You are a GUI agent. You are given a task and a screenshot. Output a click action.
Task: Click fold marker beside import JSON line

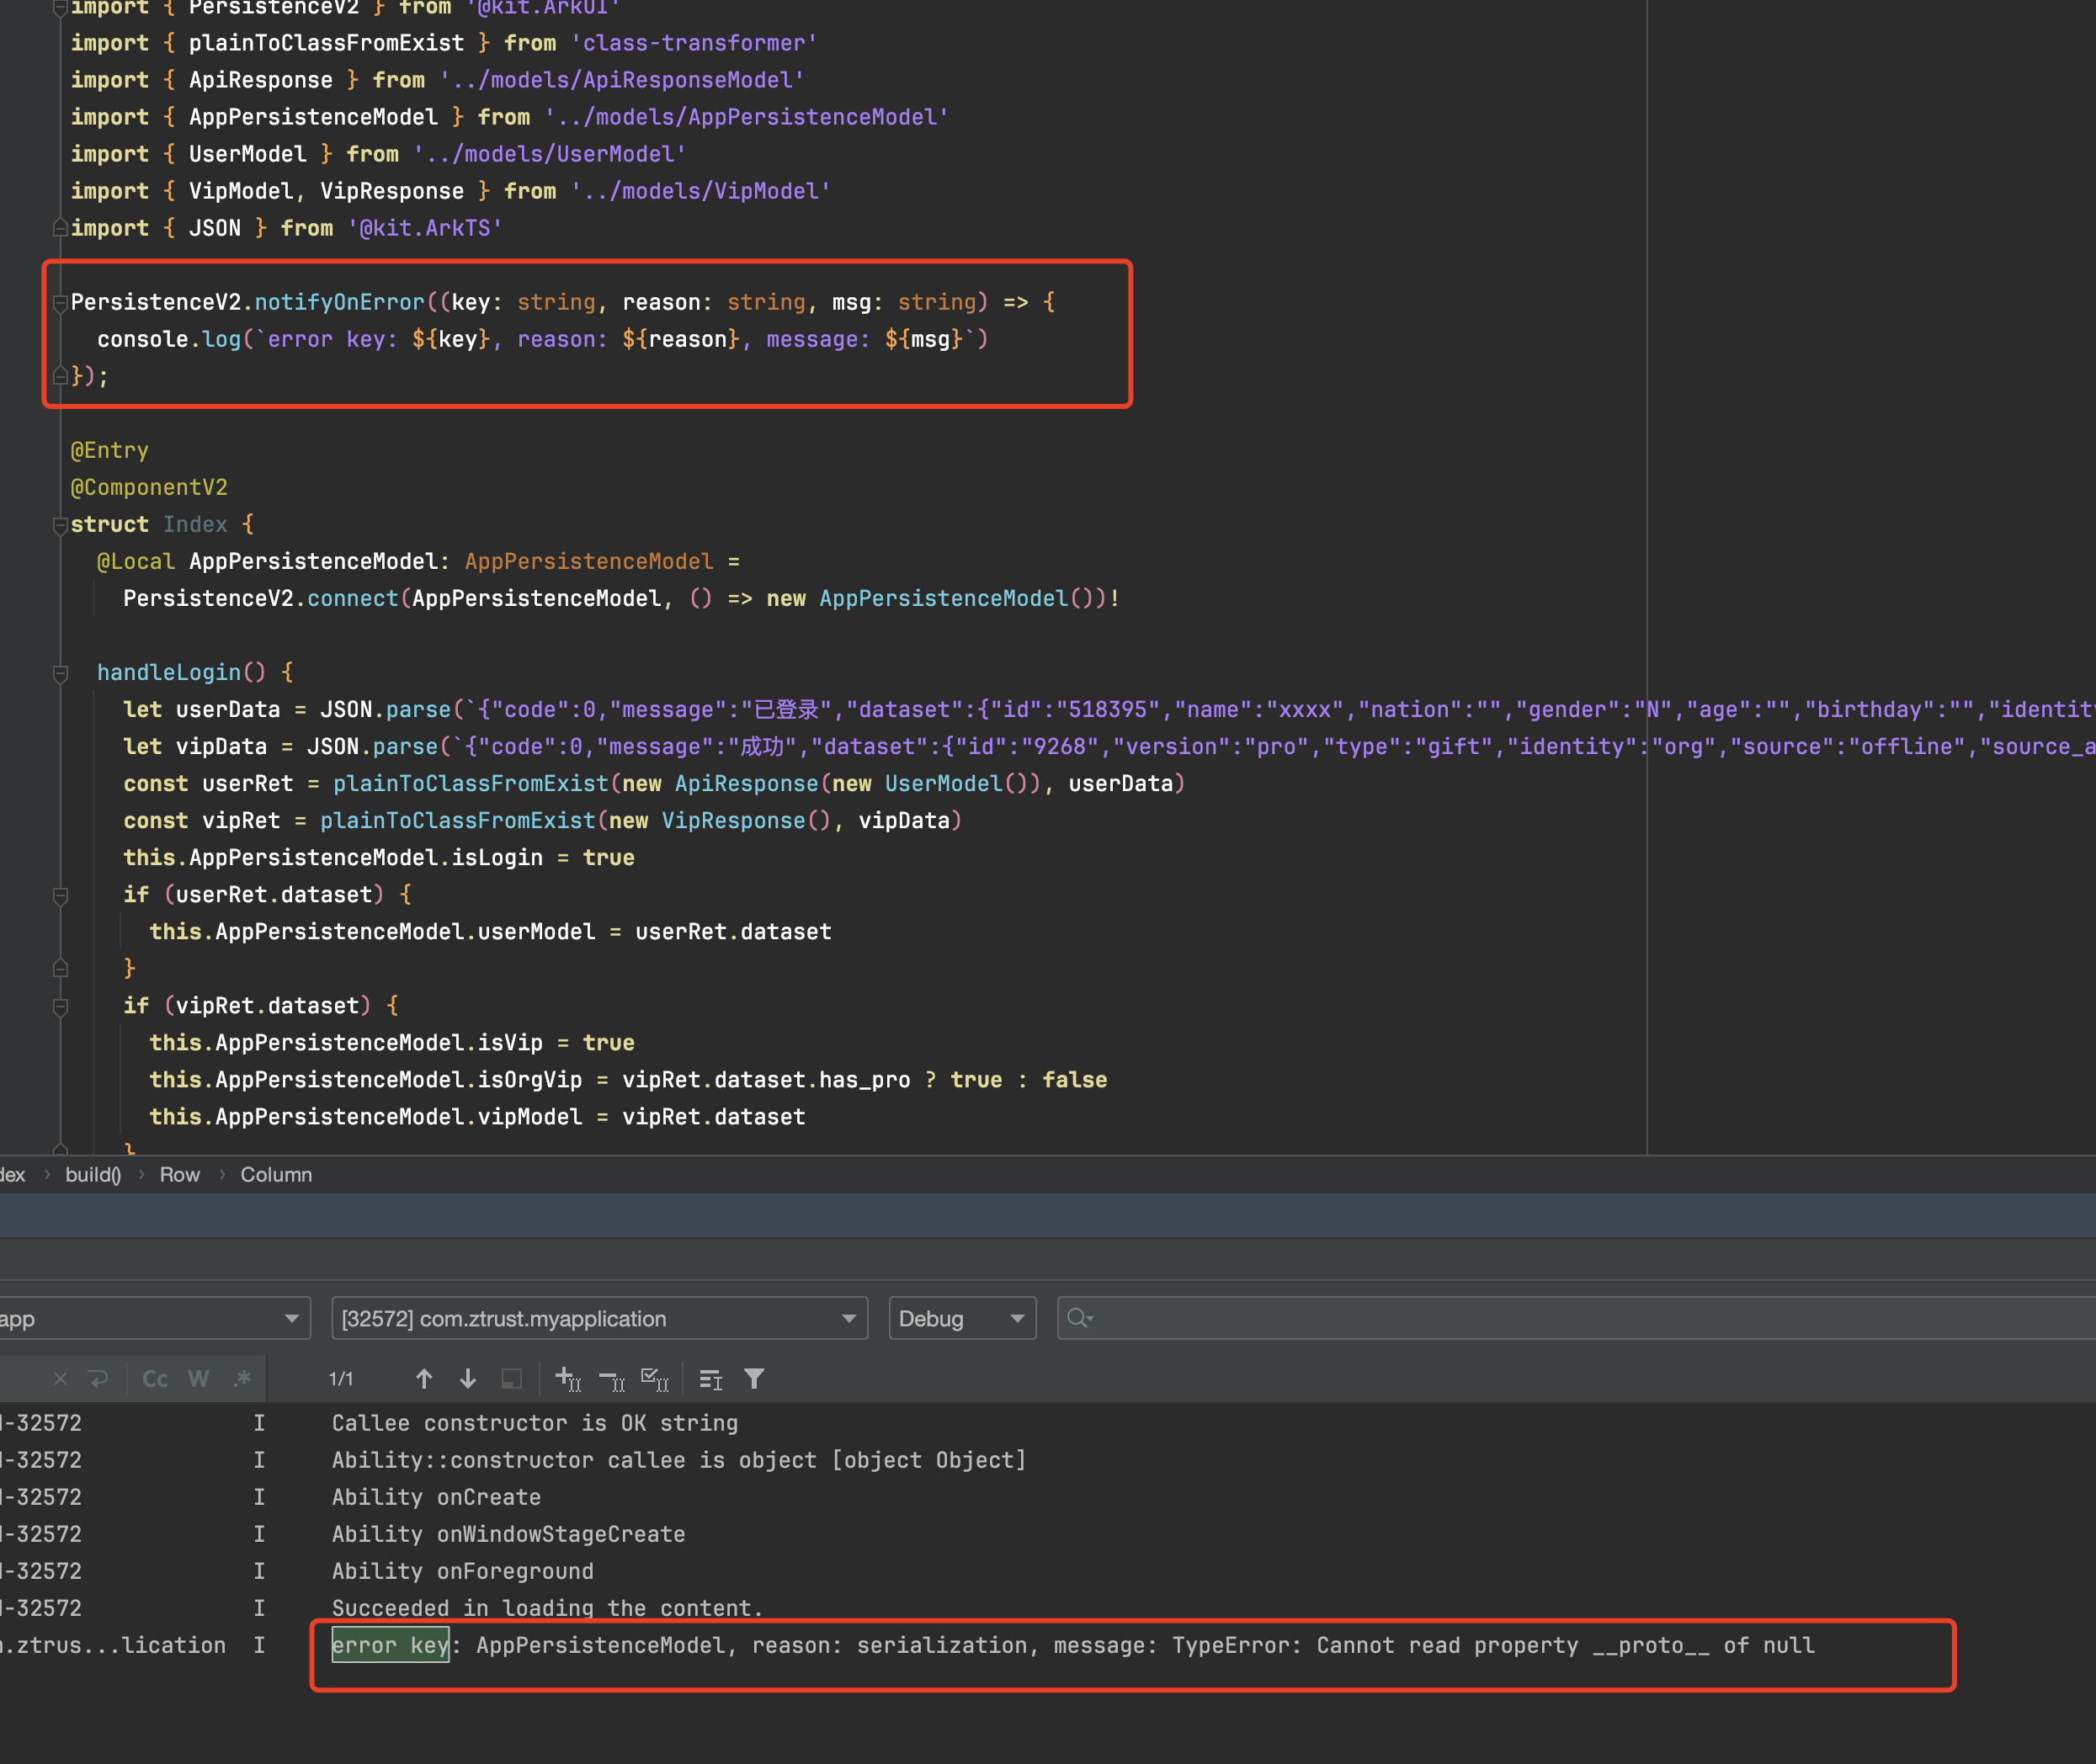[60, 228]
